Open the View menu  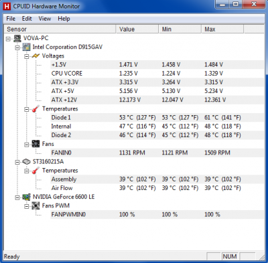pyautogui.click(x=45, y=19)
